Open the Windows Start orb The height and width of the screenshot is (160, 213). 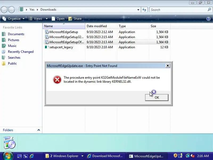(8, 156)
